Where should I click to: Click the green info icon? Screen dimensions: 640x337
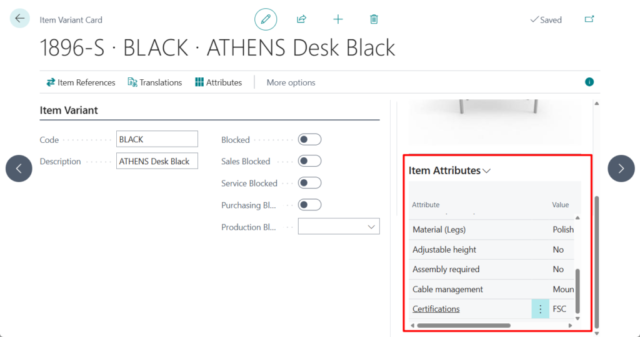(589, 82)
